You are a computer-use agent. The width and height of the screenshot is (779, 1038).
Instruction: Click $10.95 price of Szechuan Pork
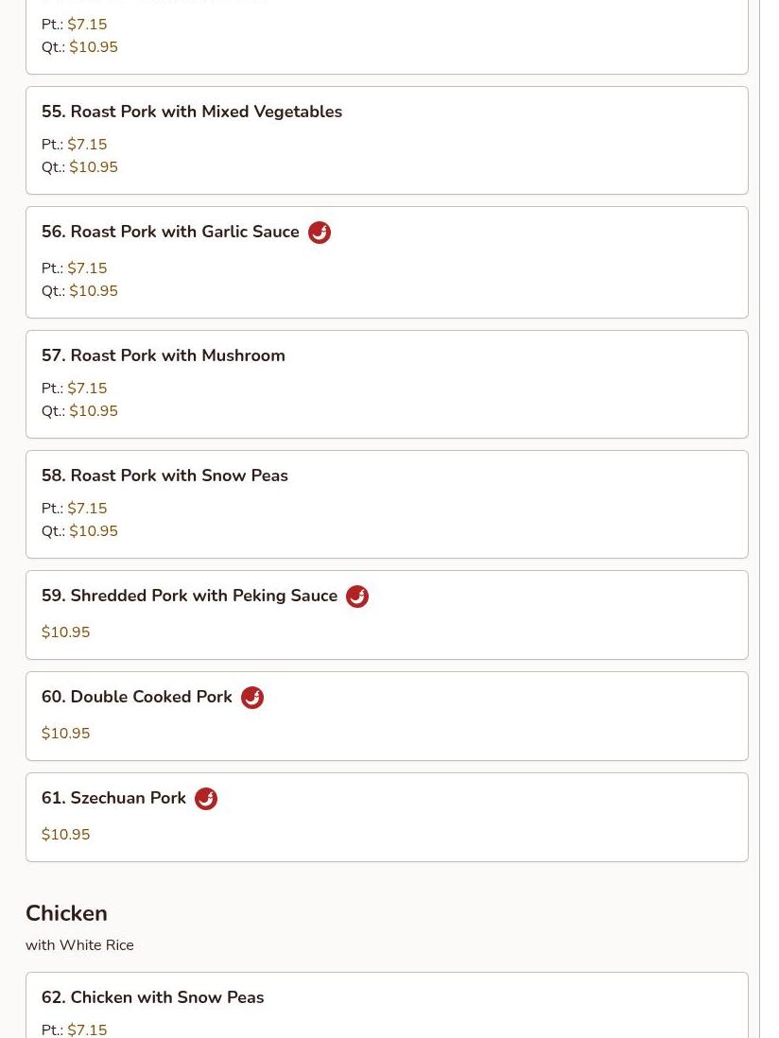(x=65, y=834)
